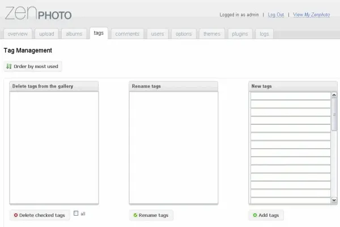Click the sort arrows icon beside Order by most used
Image resolution: width=340 pixels, height=227 pixels.
tap(9, 66)
